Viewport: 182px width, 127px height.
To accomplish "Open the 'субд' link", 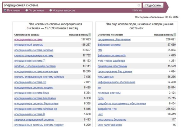I will point(101,98).
